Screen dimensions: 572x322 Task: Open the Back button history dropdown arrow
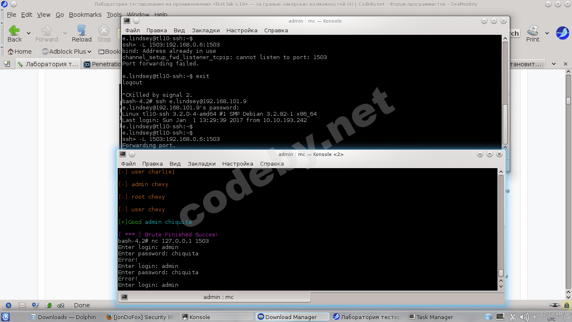(28, 33)
